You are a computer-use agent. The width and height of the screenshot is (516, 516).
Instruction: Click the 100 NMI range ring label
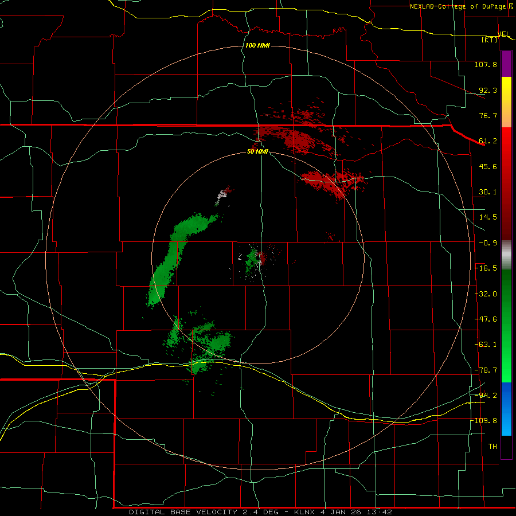point(257,45)
